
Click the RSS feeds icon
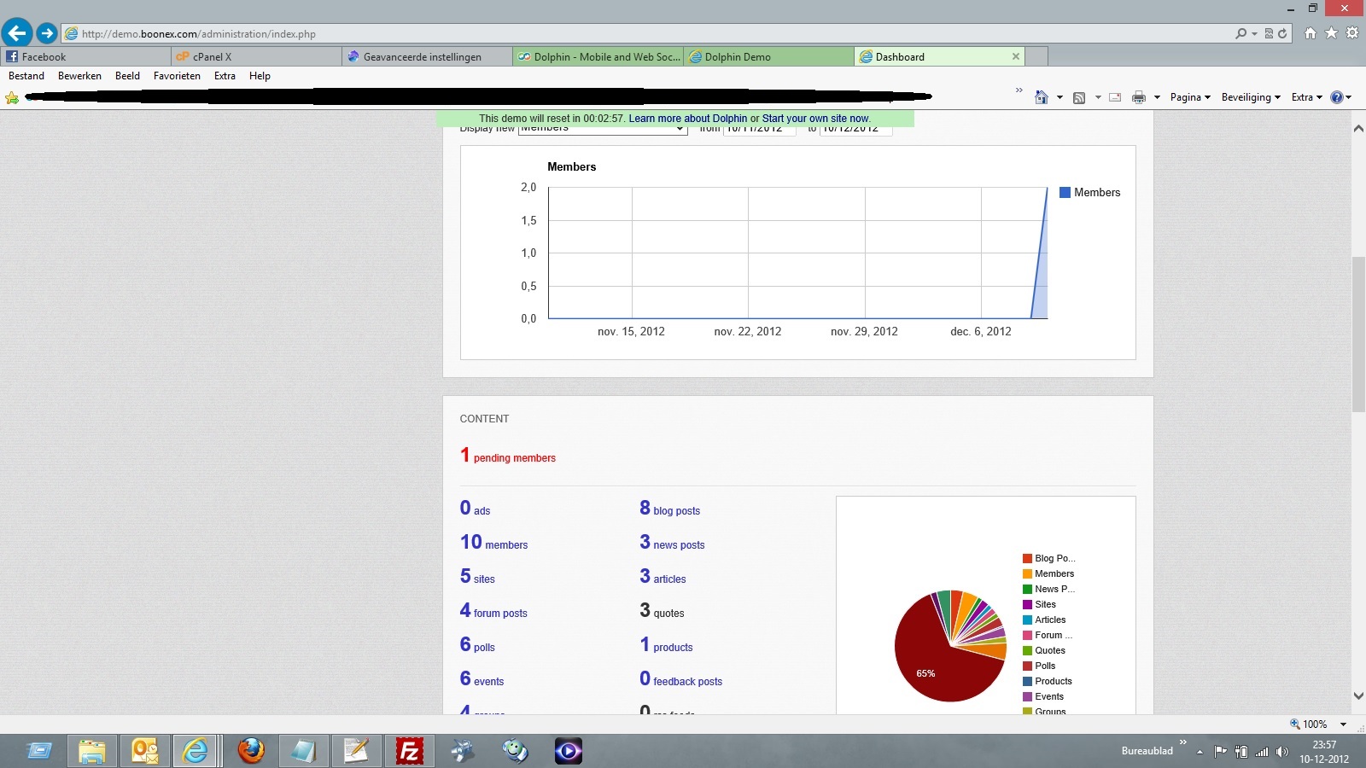(1079, 97)
